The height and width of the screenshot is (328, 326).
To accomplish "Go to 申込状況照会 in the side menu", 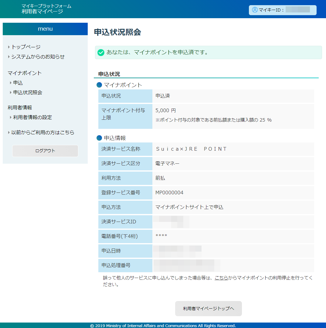I will (28, 92).
